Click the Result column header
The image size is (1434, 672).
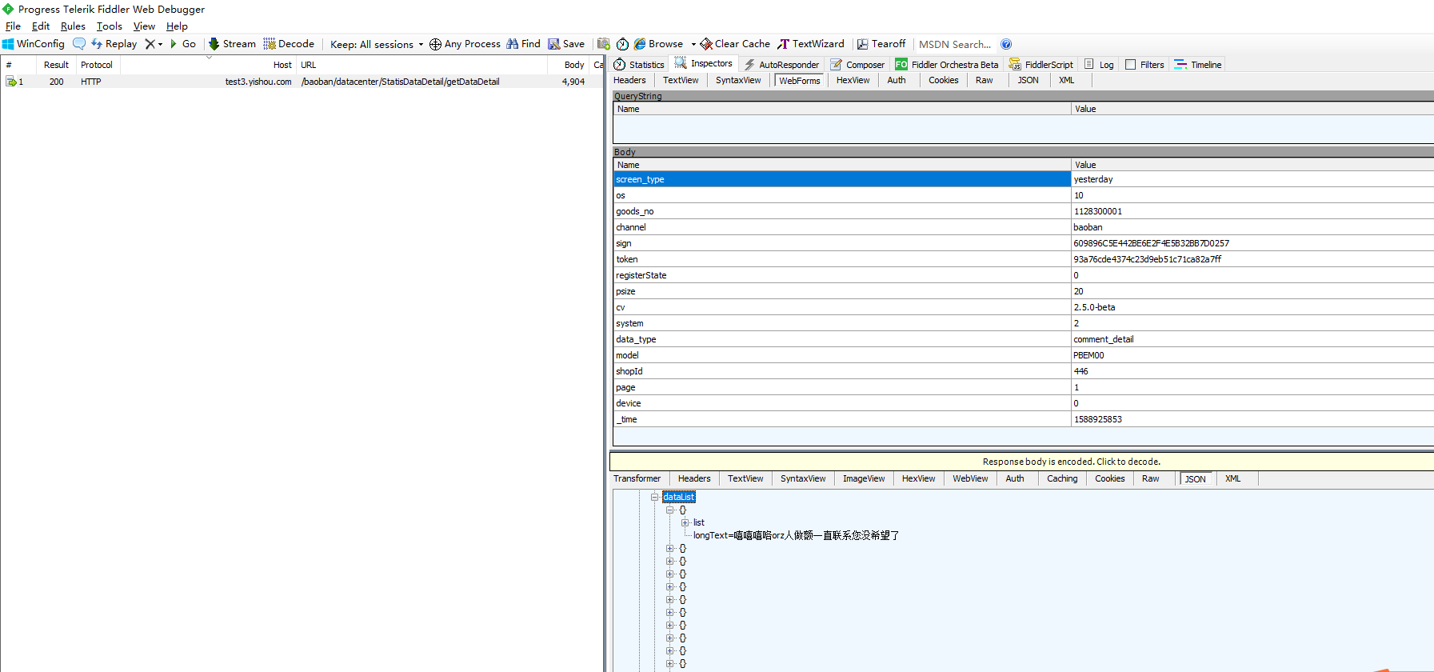[x=56, y=65]
